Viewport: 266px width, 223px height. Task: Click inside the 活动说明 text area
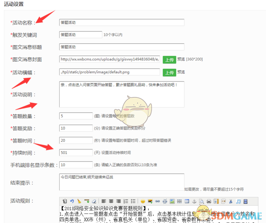pos(122,95)
